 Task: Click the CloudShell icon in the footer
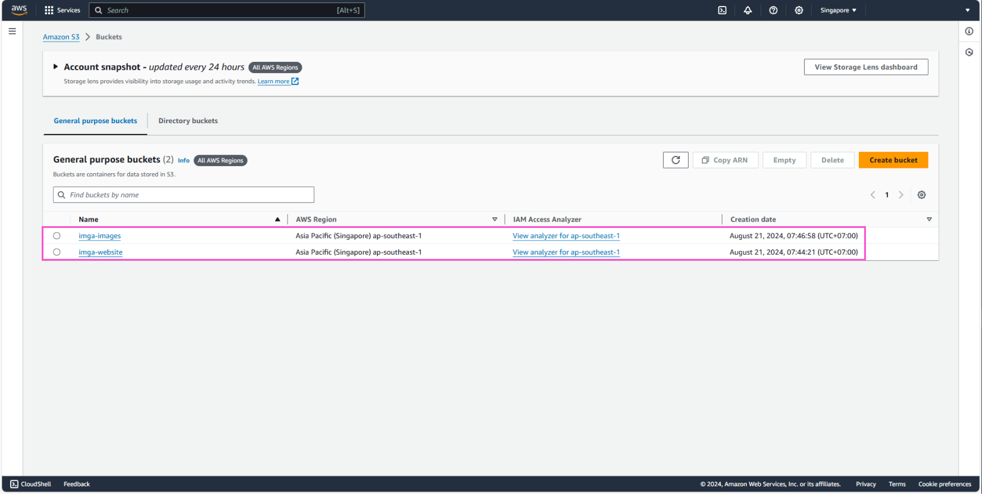(14, 484)
